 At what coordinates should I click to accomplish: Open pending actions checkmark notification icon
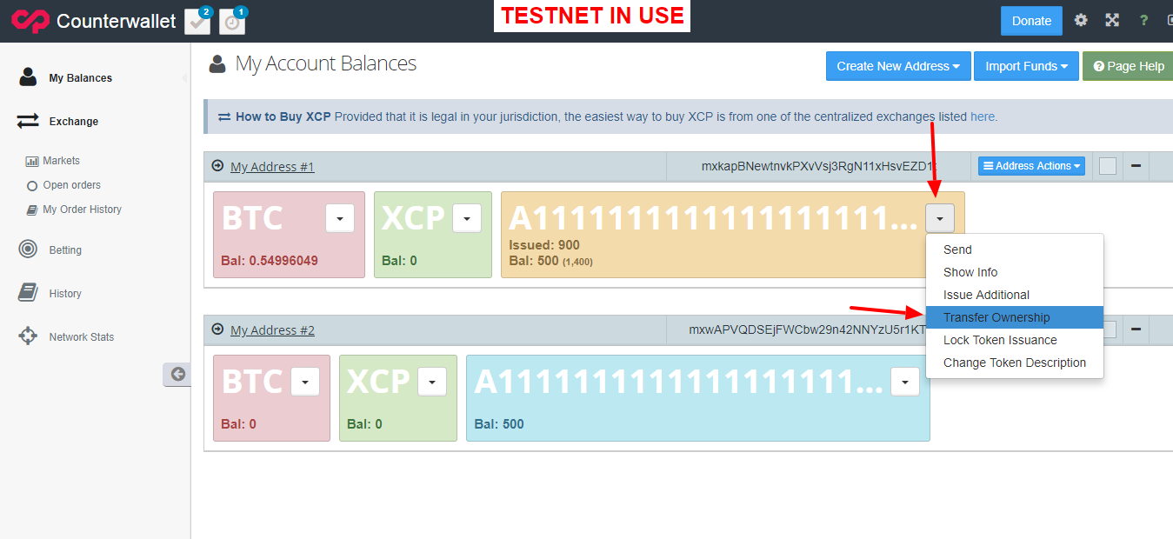(x=197, y=22)
